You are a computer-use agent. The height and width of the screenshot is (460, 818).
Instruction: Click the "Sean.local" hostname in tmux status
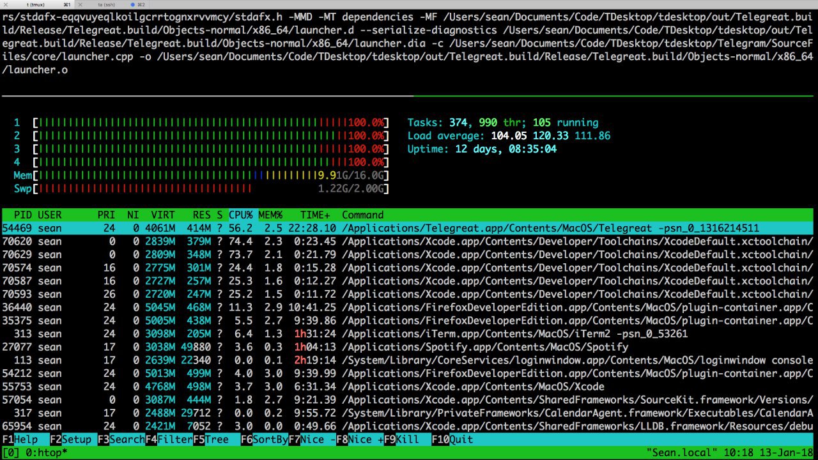681,452
